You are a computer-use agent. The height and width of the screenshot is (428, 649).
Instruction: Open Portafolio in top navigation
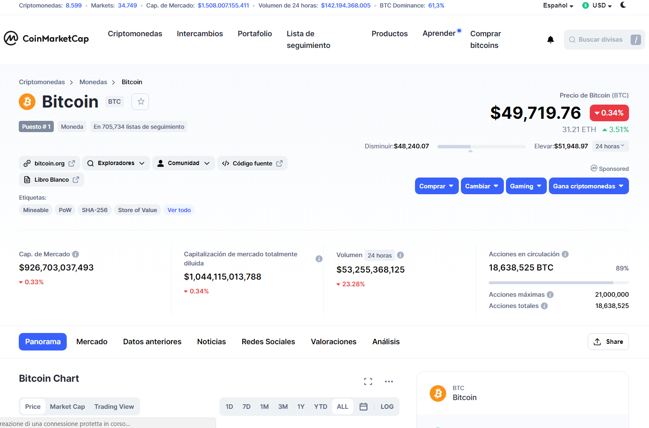pos(255,34)
